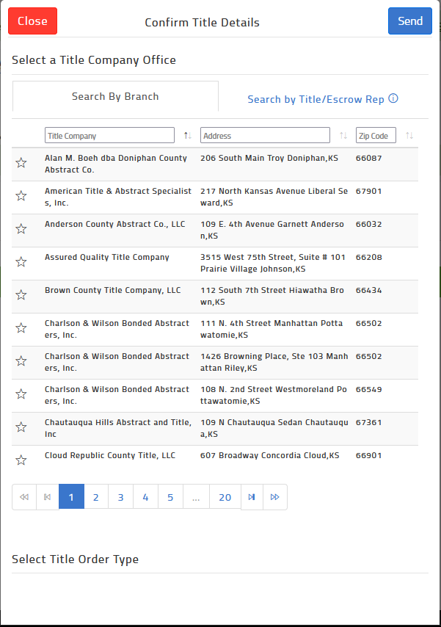Star the Brown County Title Company row

pos(21,294)
